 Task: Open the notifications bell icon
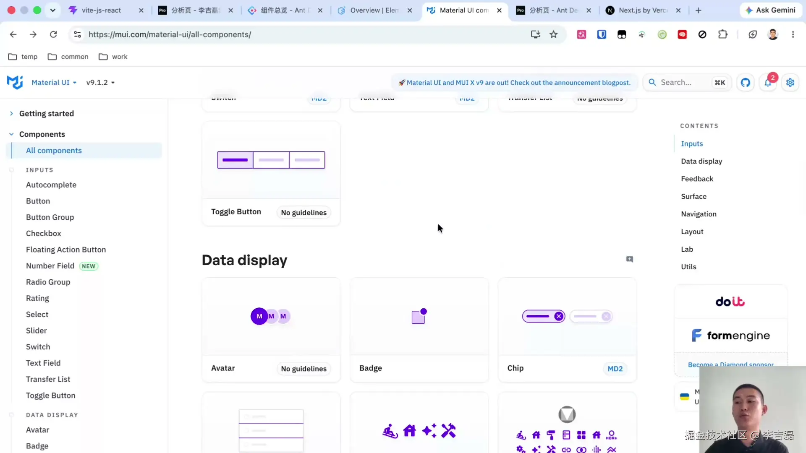coord(768,83)
